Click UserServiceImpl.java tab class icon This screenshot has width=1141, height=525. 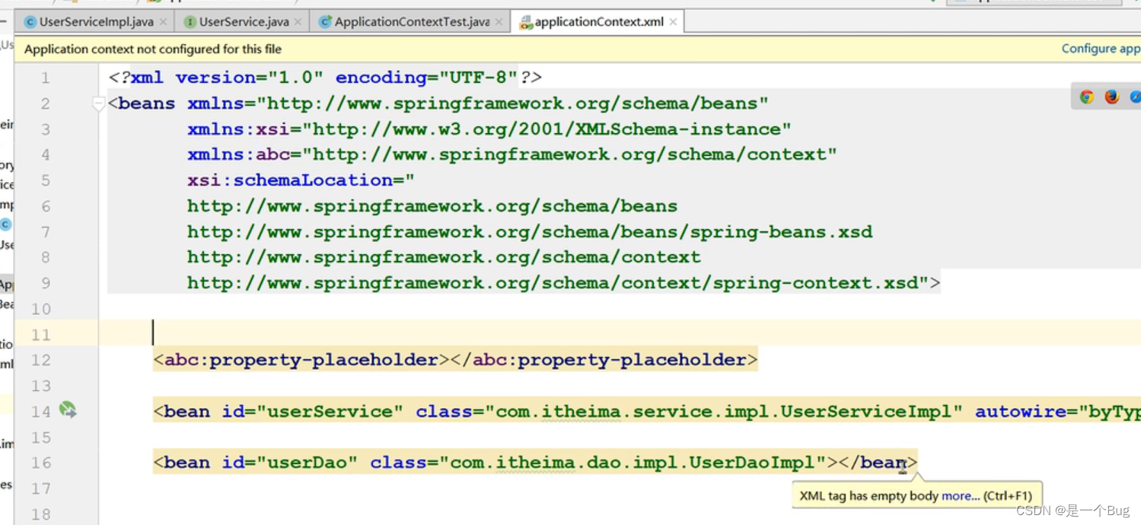[30, 22]
